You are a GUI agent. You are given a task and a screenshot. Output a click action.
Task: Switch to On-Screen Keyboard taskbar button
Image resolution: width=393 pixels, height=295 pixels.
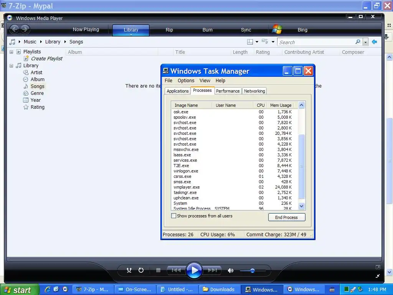point(135,290)
